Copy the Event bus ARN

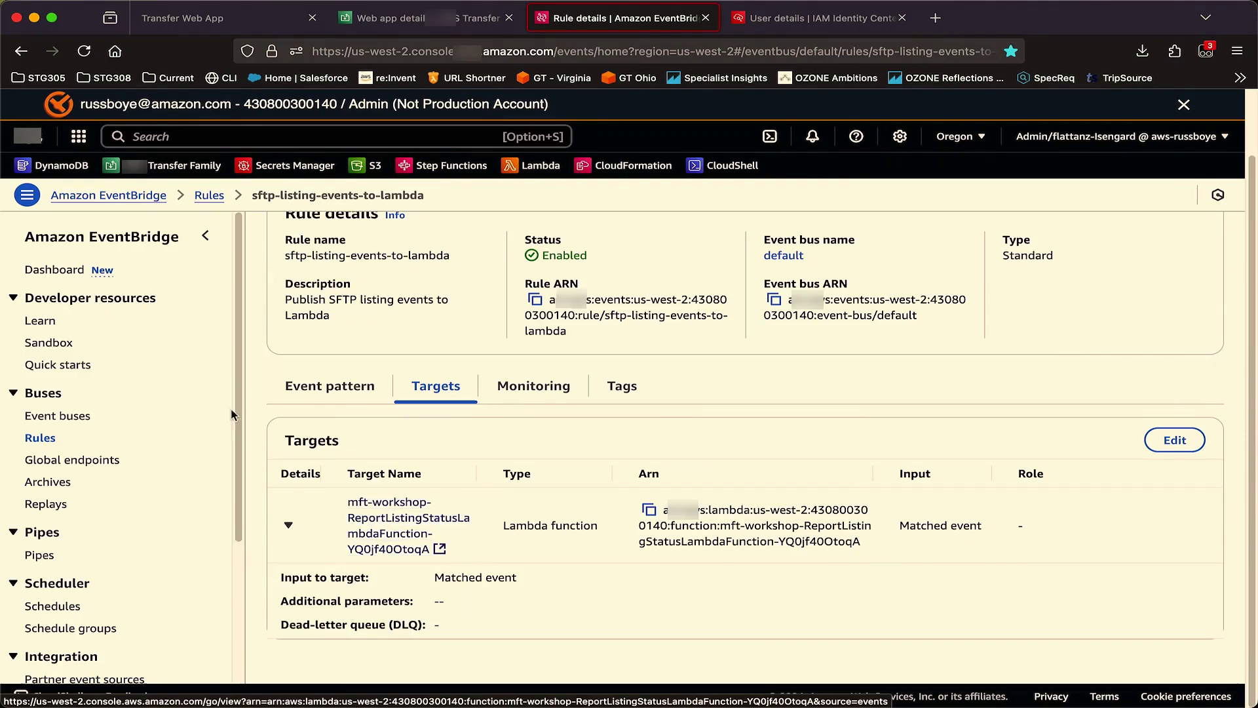(x=774, y=300)
